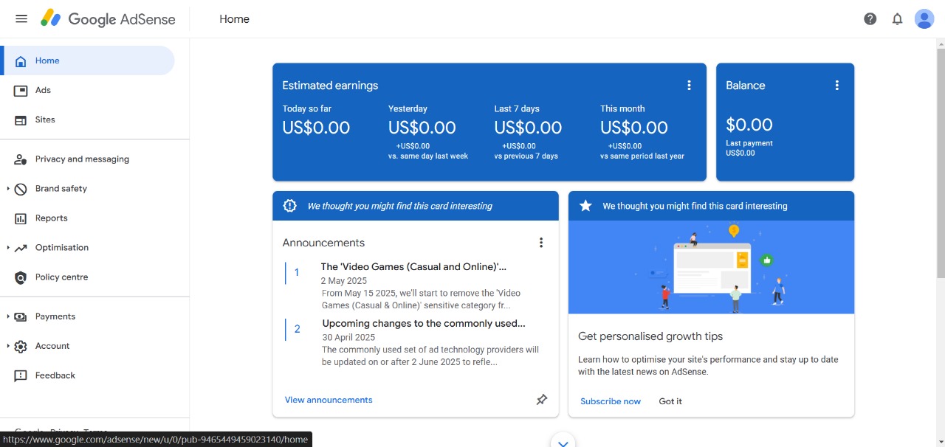Click the View announcements link

pyautogui.click(x=329, y=400)
